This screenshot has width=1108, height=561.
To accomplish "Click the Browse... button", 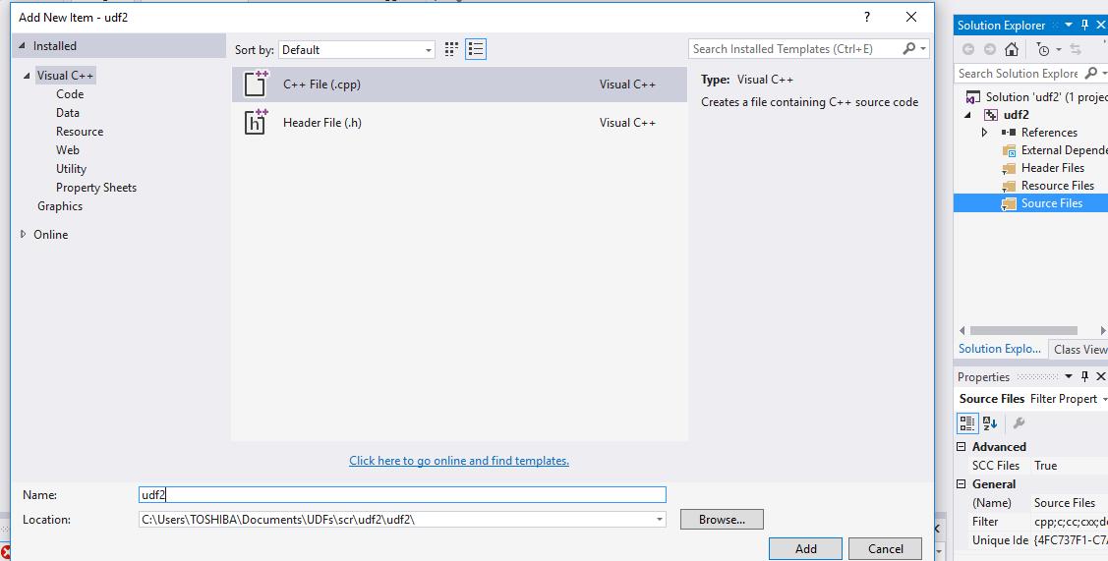I will [723, 520].
